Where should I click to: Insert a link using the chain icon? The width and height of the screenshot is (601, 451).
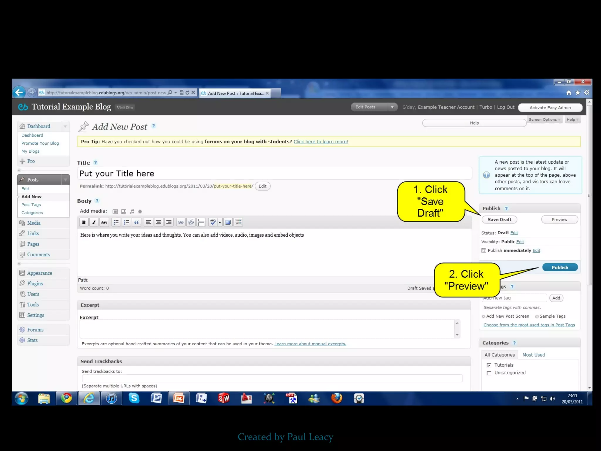coord(181,222)
